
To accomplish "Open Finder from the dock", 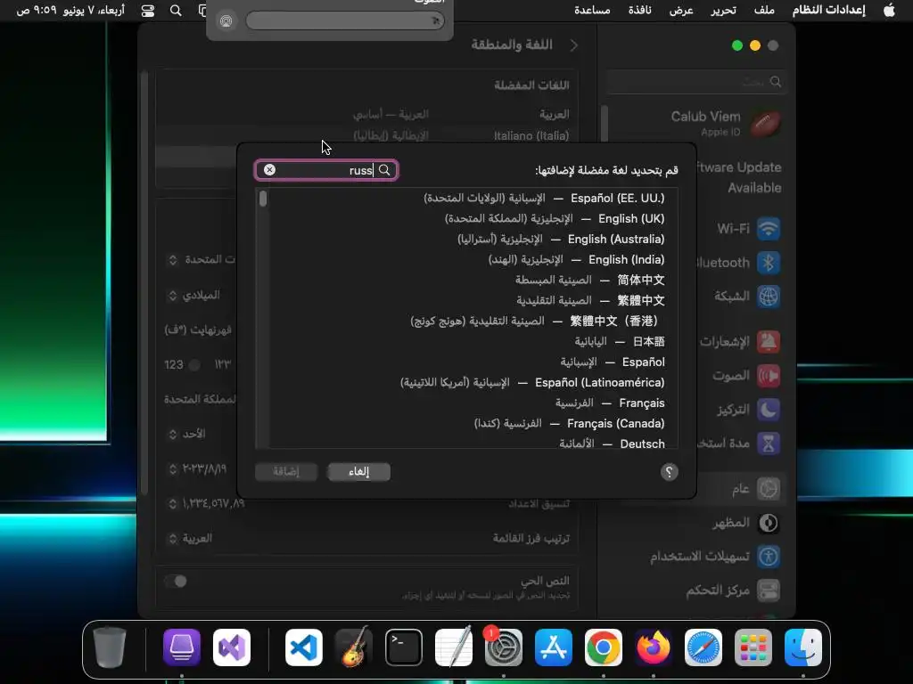I will point(803,647).
